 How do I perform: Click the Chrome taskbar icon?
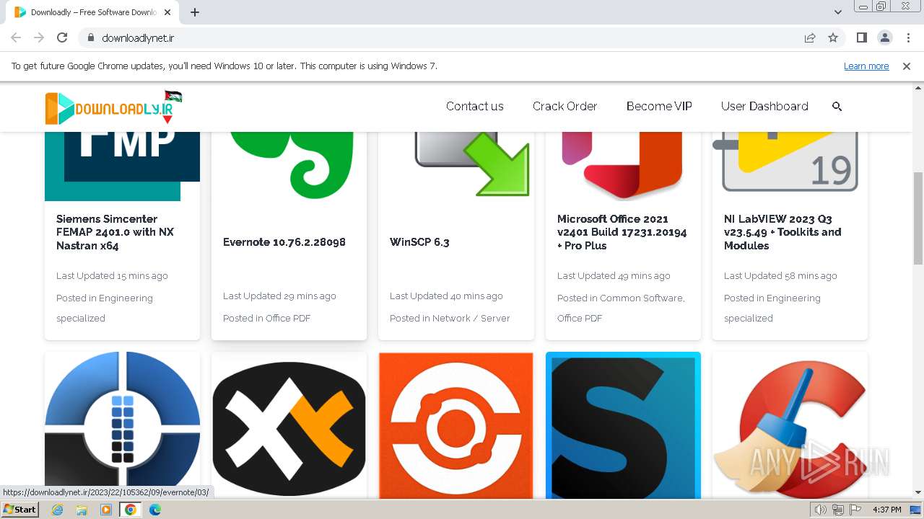coord(131,510)
